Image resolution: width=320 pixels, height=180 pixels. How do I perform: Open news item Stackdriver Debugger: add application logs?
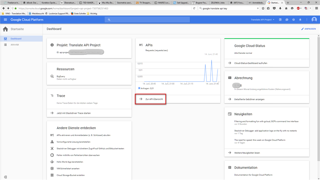(x=265, y=131)
